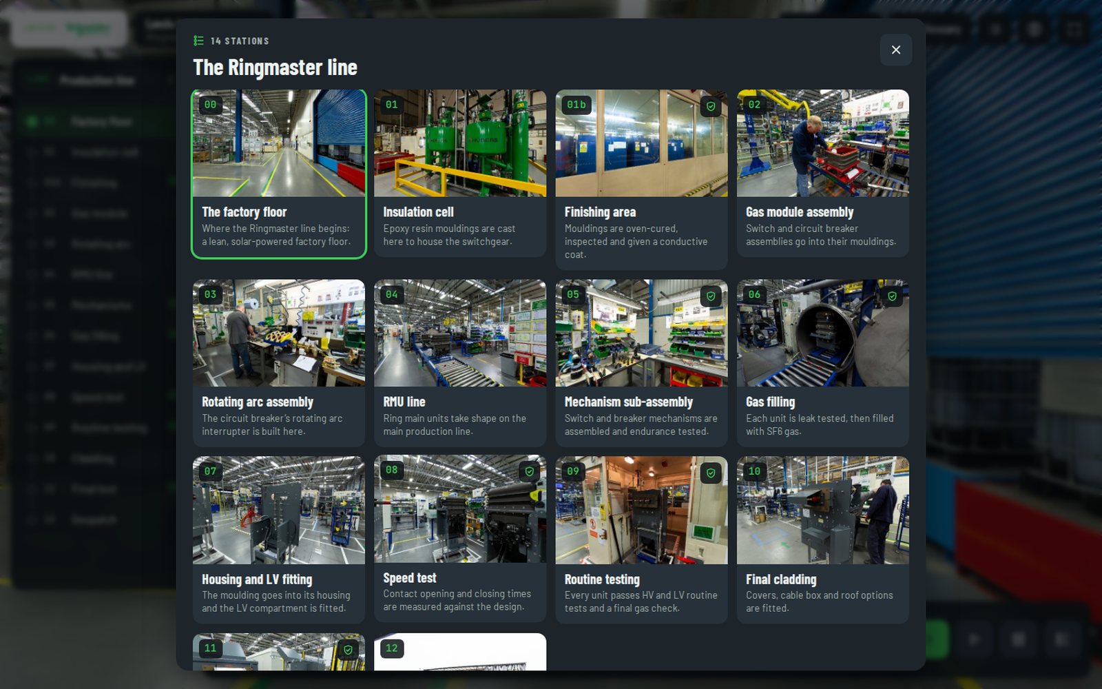Open the Final cladding station card
1102x689 pixels.
point(822,540)
